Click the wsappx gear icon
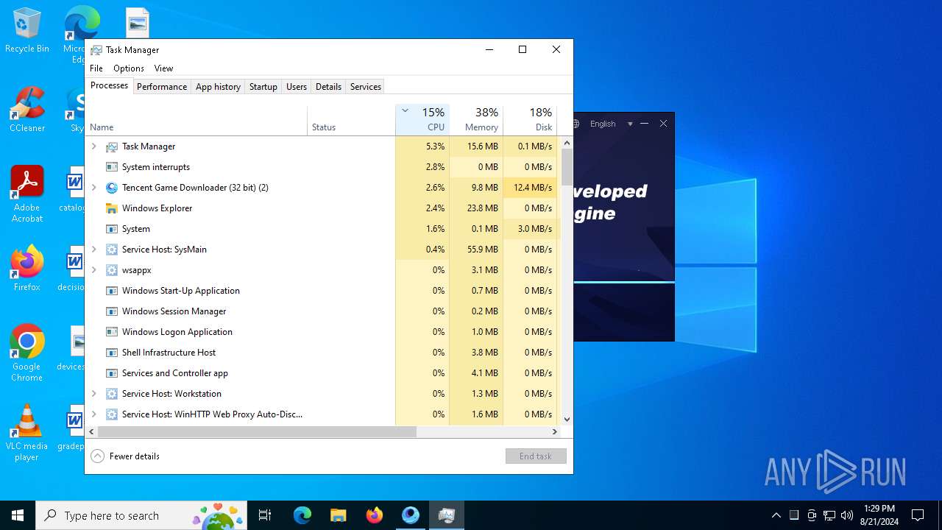The image size is (942, 530). click(x=112, y=270)
